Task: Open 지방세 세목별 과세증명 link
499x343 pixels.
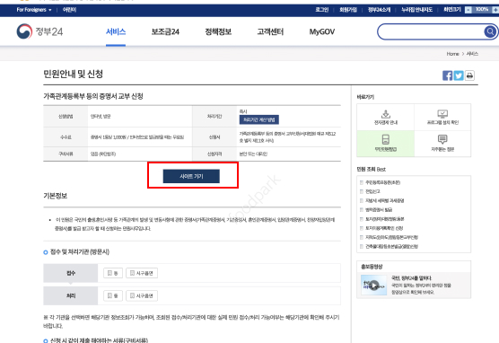Action: tap(384, 200)
